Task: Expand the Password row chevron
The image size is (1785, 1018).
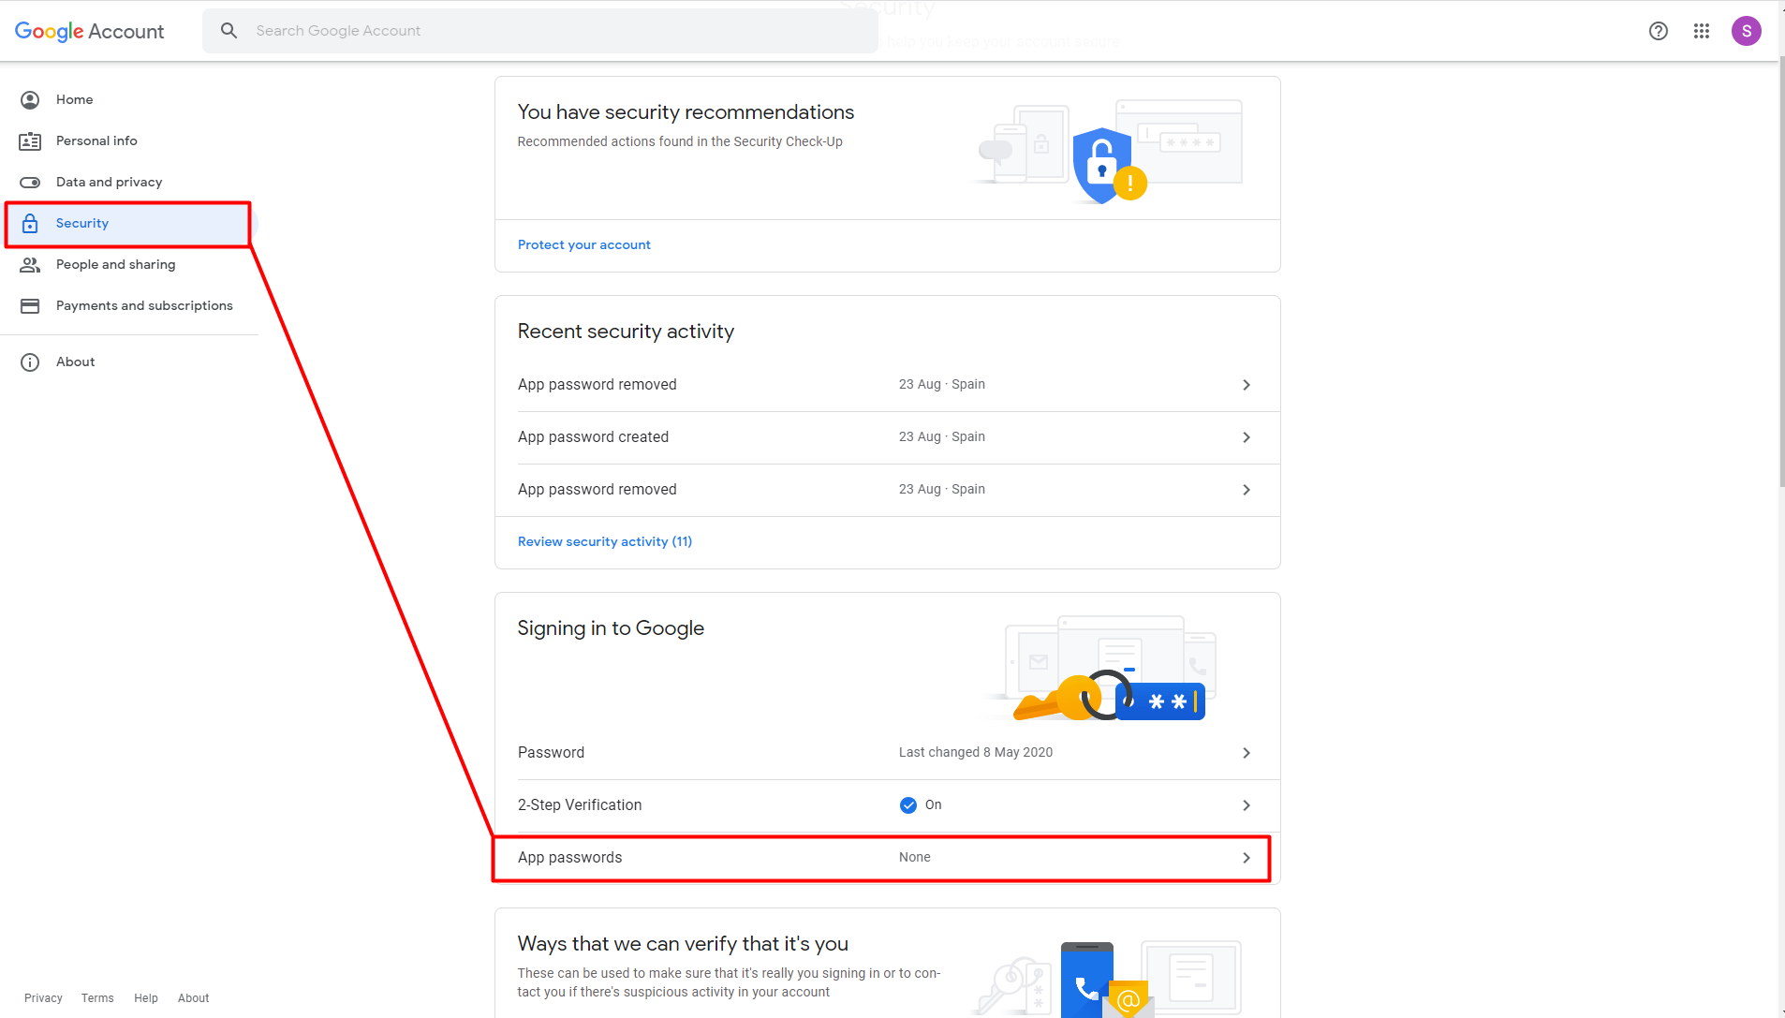Action: 1246,753
